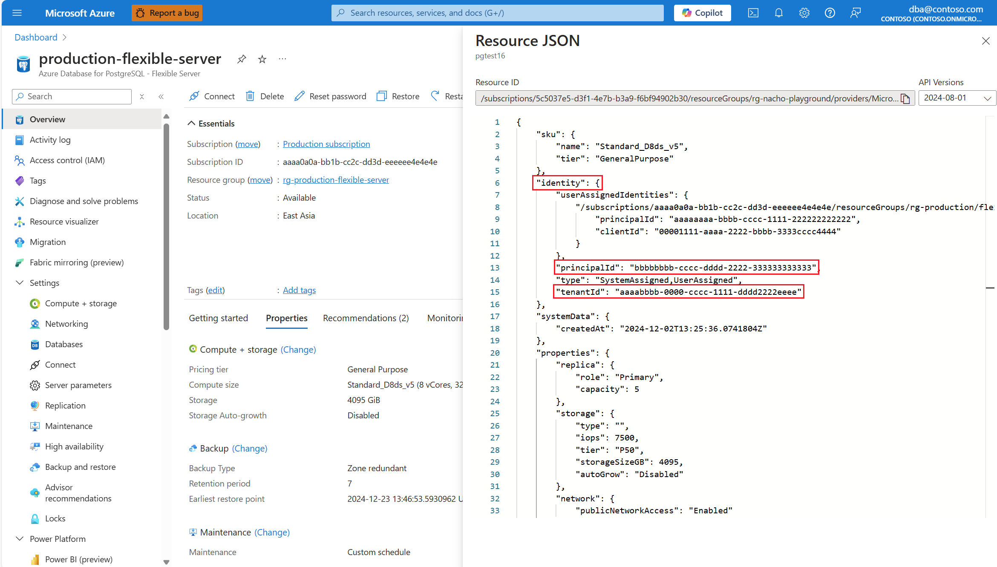Viewport: 997px width, 567px height.
Task: Click the Report a bug button
Action: coord(167,13)
